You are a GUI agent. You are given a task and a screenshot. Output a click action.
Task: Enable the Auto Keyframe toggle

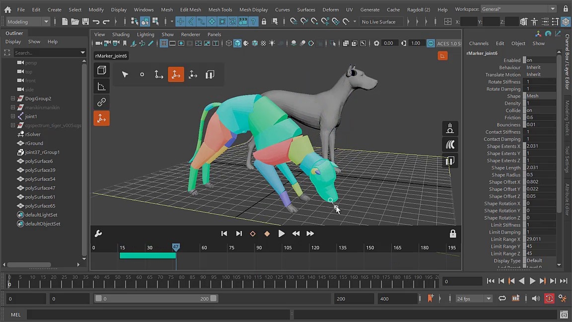[549, 299]
